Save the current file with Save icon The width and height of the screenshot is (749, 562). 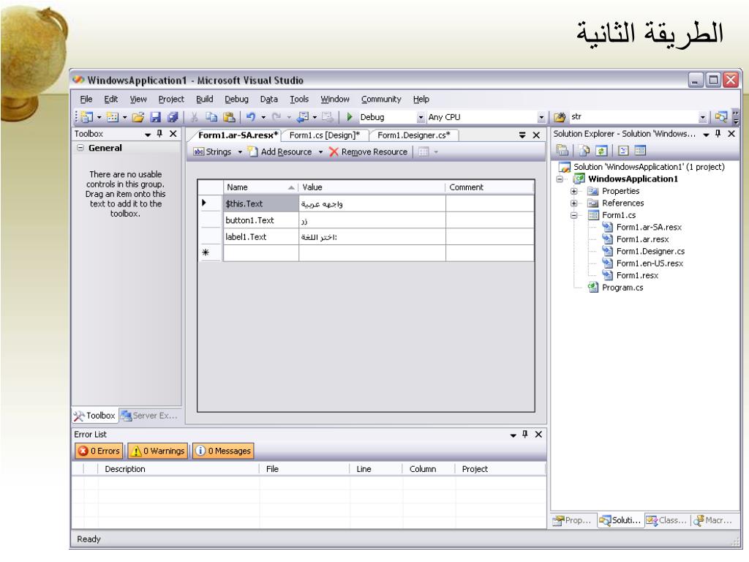[x=155, y=116]
